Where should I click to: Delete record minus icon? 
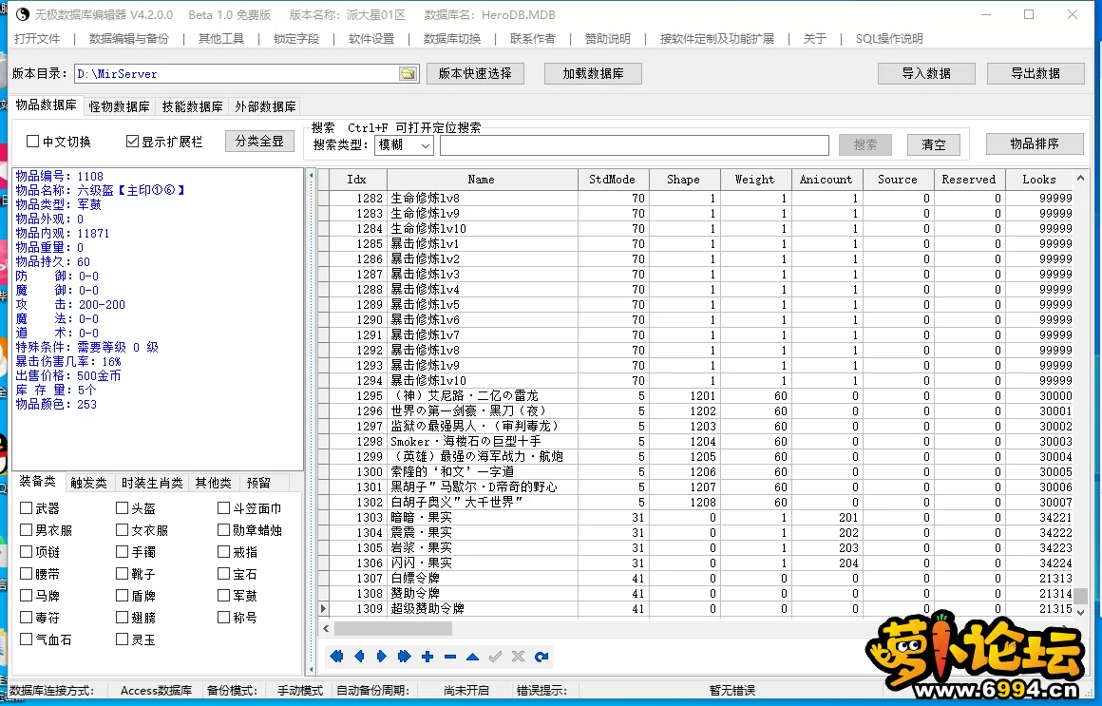click(449, 656)
